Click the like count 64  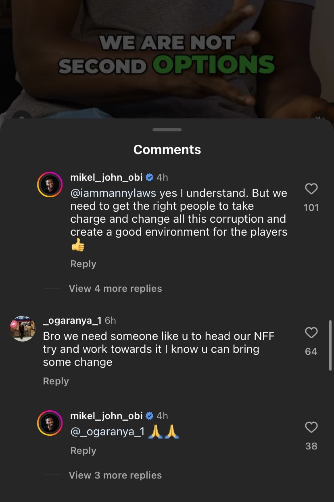click(x=311, y=351)
